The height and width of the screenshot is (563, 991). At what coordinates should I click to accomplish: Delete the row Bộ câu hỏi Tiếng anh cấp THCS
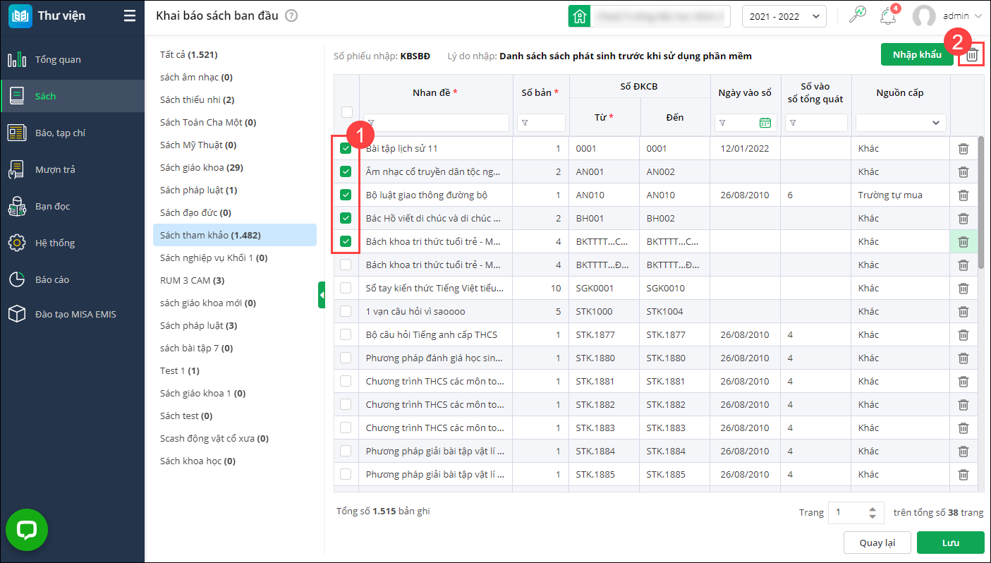tap(963, 335)
